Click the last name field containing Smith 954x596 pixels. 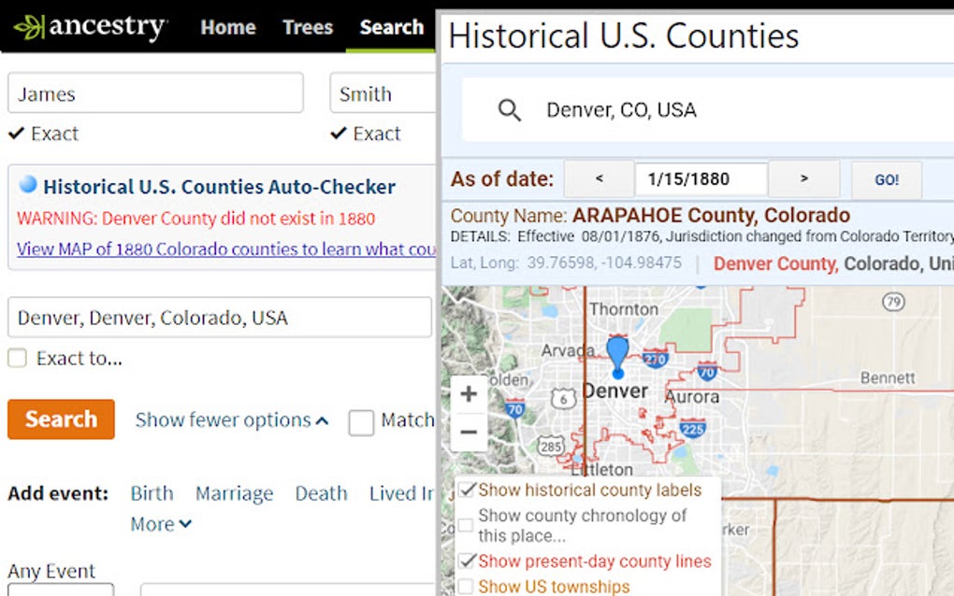coord(383,93)
